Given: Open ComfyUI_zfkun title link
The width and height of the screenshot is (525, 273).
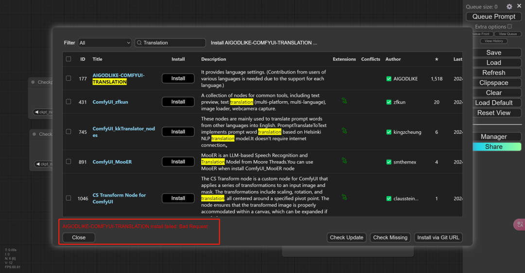Looking at the screenshot, I should [110, 102].
